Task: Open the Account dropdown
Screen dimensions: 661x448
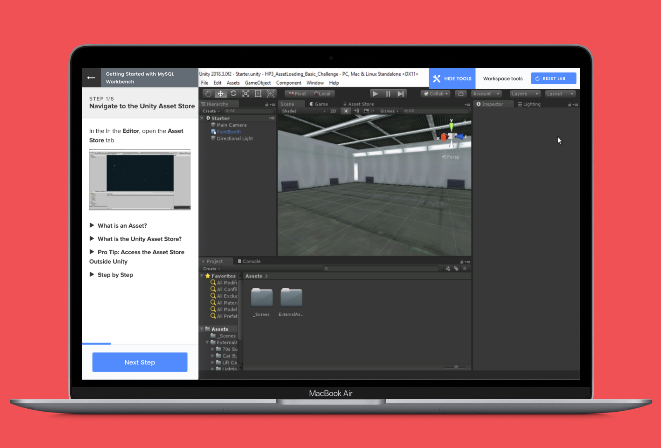Action: click(x=486, y=94)
